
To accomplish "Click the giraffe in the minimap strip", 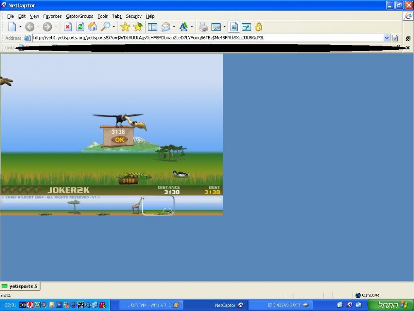I will pyautogui.click(x=137, y=206).
